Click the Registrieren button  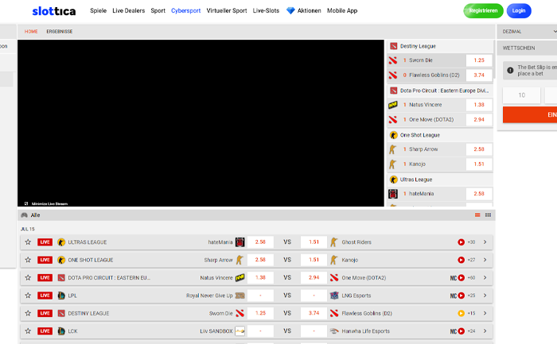(483, 10)
